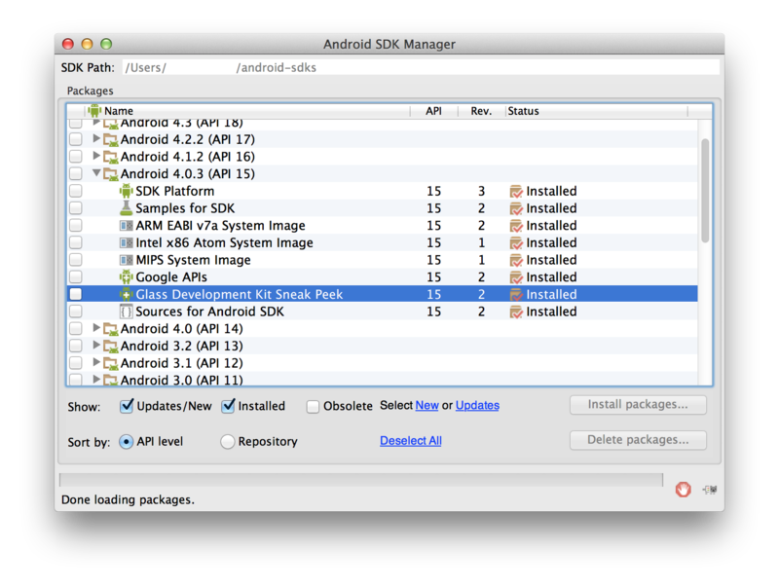Click the Install packages button
779x587 pixels.
pyautogui.click(x=638, y=405)
